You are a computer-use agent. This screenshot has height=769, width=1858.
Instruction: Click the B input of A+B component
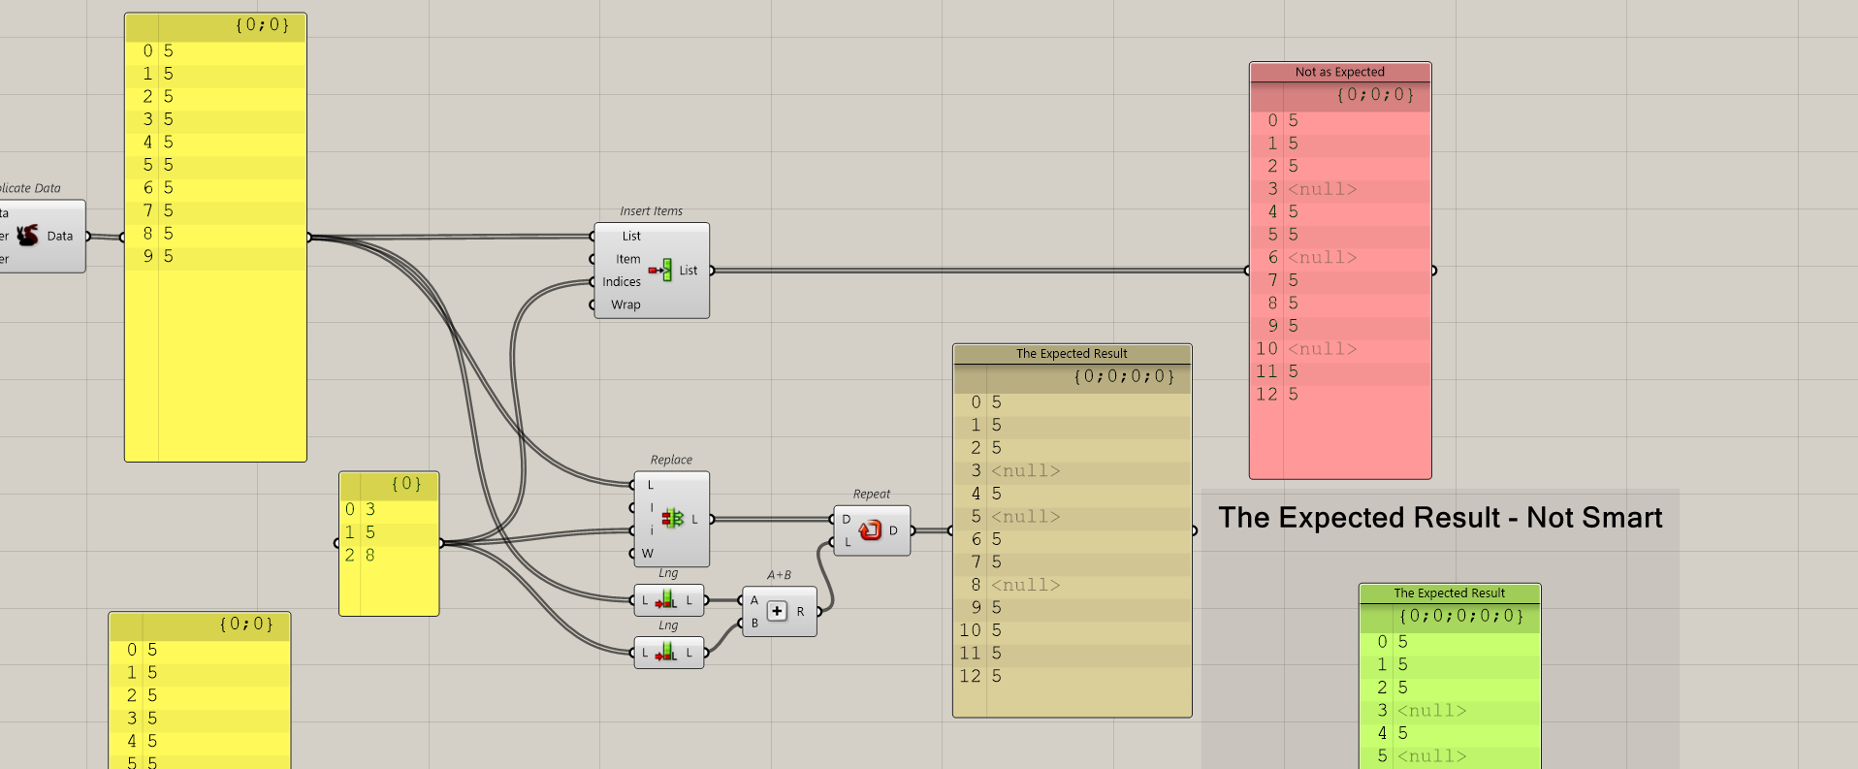[x=754, y=623]
